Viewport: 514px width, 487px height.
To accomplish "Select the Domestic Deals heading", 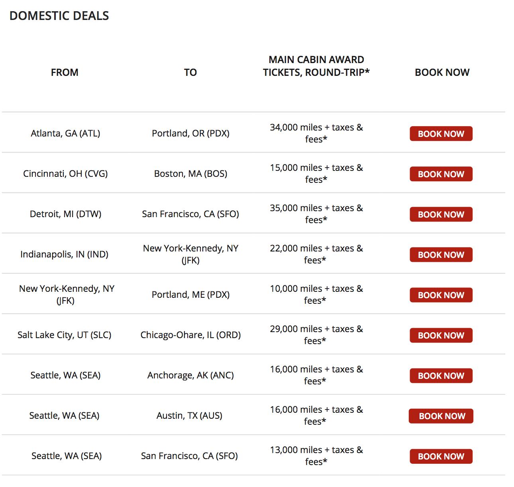I will pyautogui.click(x=59, y=16).
